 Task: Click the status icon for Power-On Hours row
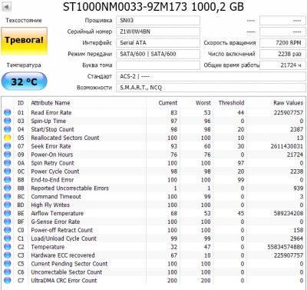[x=8, y=155]
